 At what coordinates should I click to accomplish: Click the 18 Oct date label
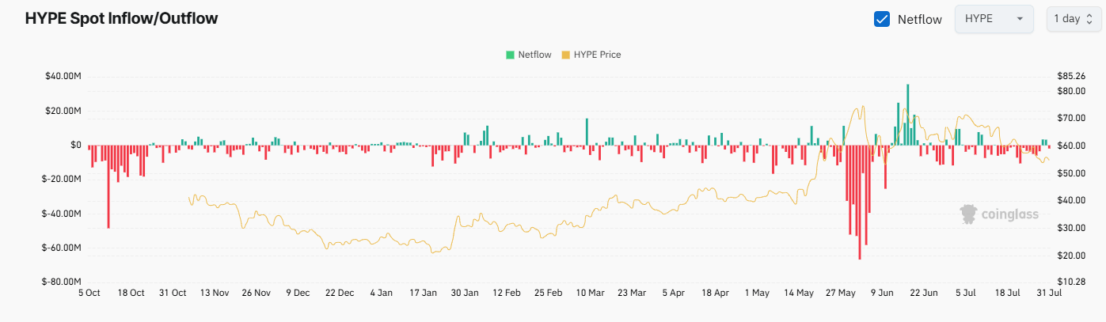131,293
